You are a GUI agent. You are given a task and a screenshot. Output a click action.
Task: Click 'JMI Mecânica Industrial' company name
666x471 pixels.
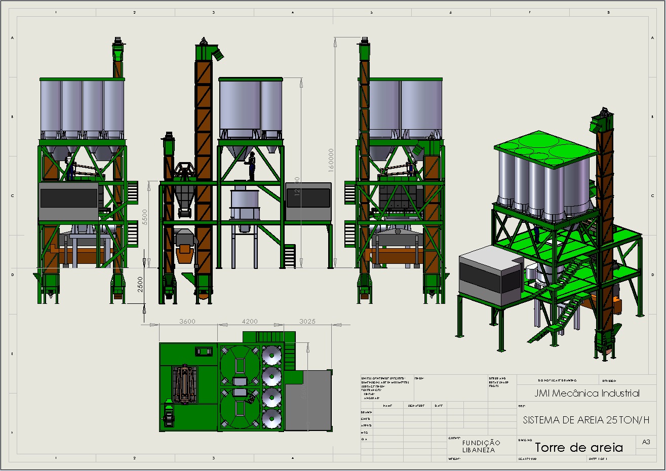(x=586, y=393)
